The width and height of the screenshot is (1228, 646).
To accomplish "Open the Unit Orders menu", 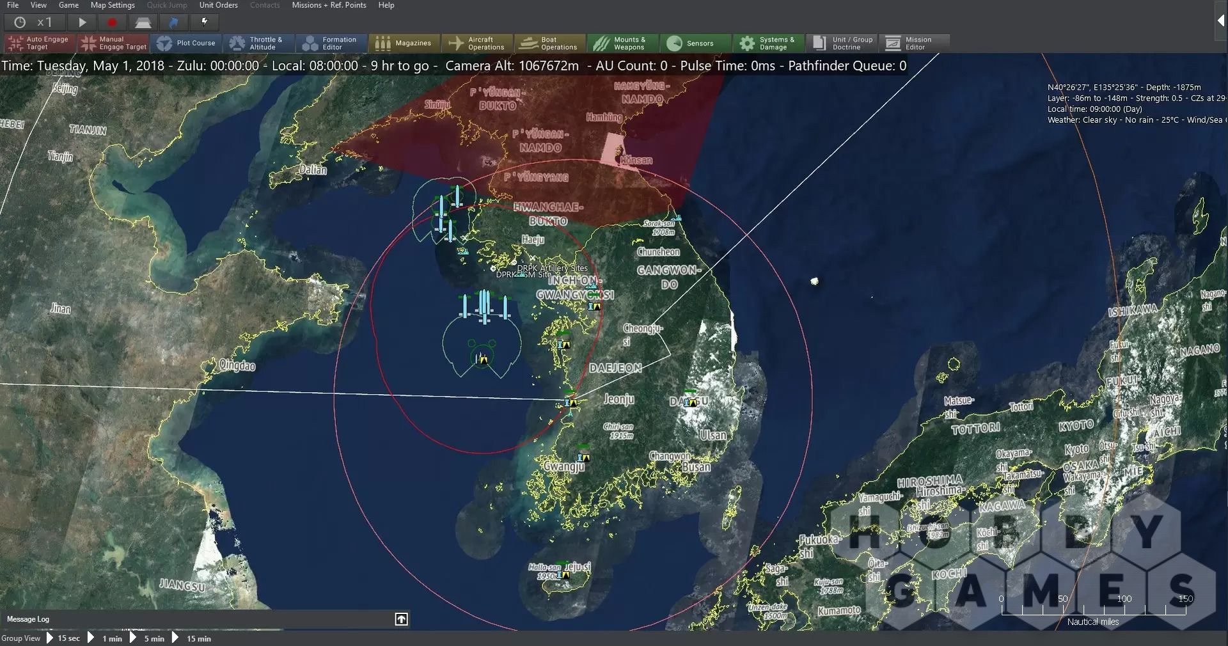I will click(x=218, y=5).
